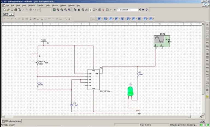Expand the second blue virtual family dropdown arrow

point(108,19)
